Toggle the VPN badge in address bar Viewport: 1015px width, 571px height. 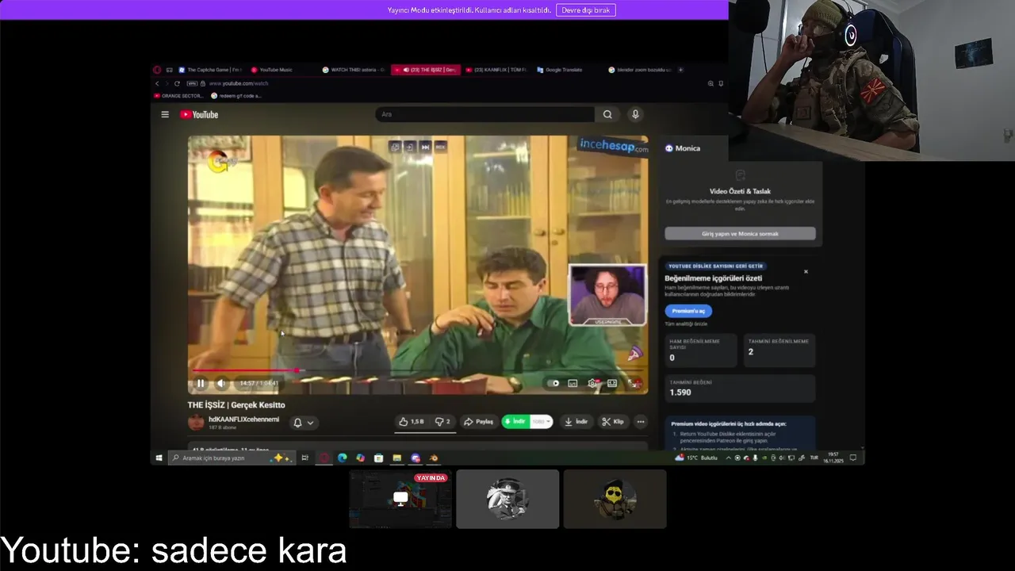point(191,83)
